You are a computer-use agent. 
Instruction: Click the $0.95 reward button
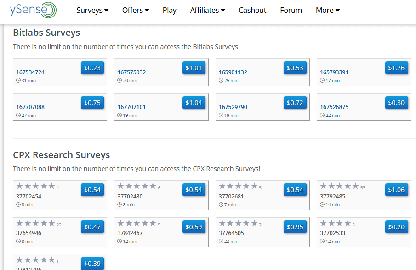295,227
